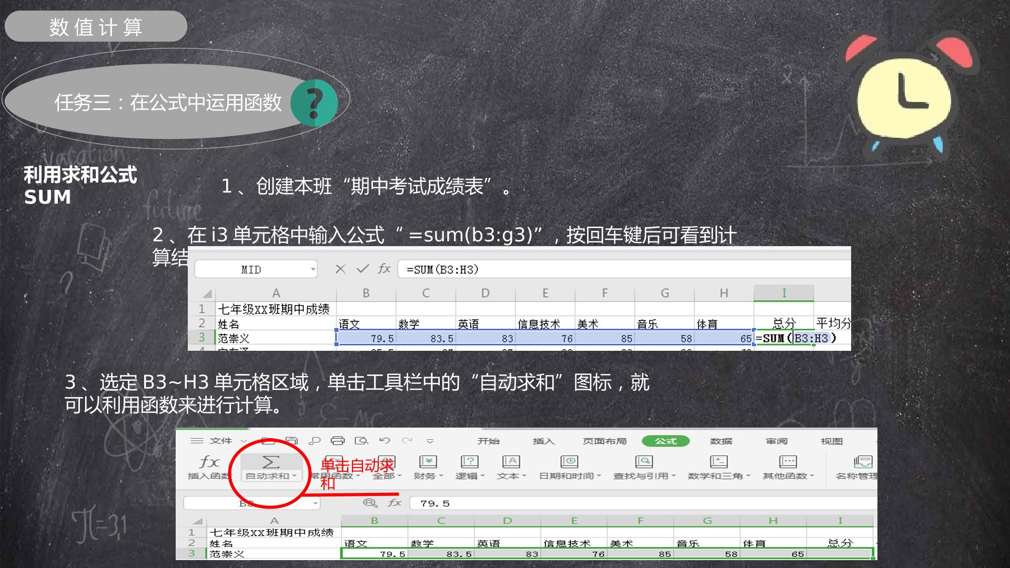Image resolution: width=1010 pixels, height=568 pixels.
Task: Select column E header in the =SUM sheet
Action: coord(546,293)
